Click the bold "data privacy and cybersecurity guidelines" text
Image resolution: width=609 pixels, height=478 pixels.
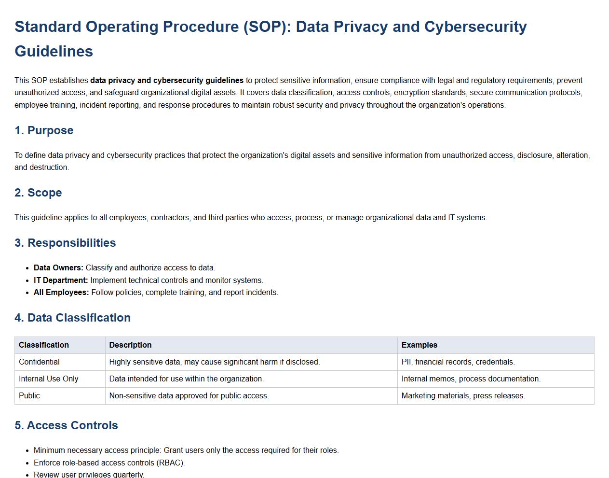pyautogui.click(x=167, y=81)
